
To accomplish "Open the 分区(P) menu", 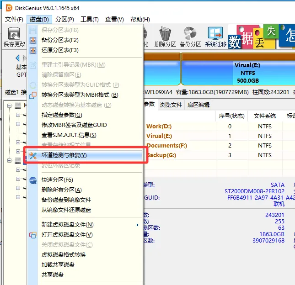I will 64,19.
